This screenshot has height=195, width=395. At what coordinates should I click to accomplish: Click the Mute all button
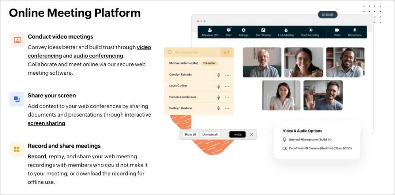click(190, 134)
